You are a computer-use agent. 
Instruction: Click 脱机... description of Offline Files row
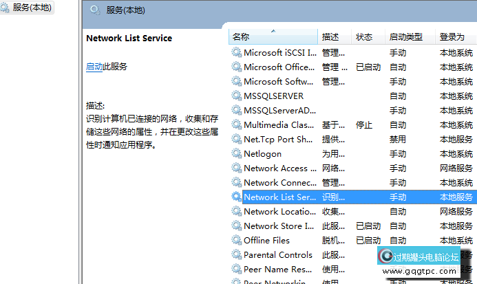coord(333,241)
